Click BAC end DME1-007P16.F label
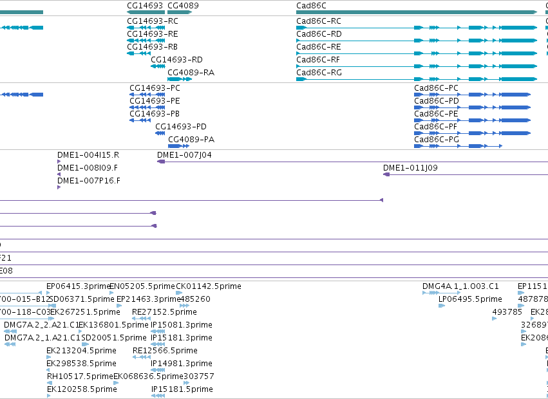548x399 pixels. click(89, 181)
